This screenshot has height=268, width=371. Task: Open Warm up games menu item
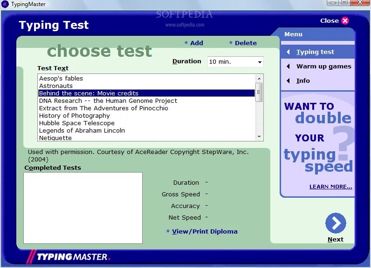coord(323,67)
